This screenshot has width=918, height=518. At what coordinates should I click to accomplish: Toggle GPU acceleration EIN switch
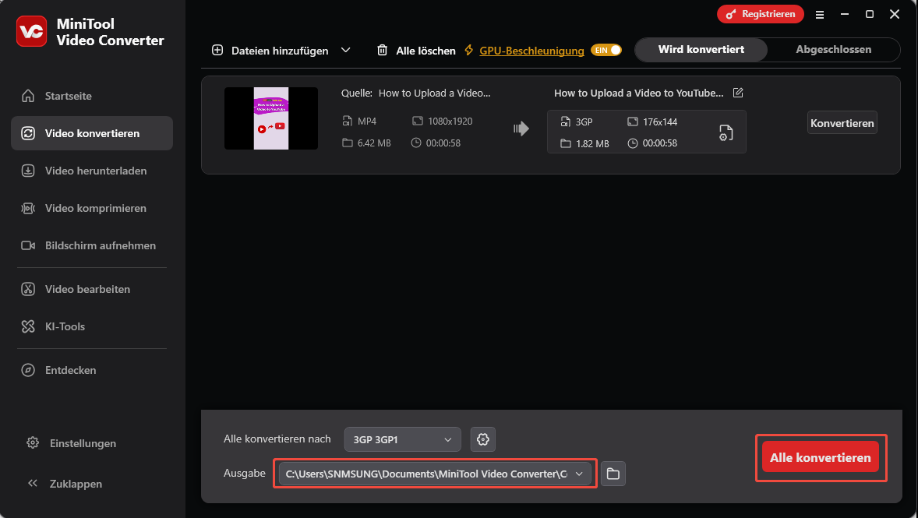[x=606, y=51]
